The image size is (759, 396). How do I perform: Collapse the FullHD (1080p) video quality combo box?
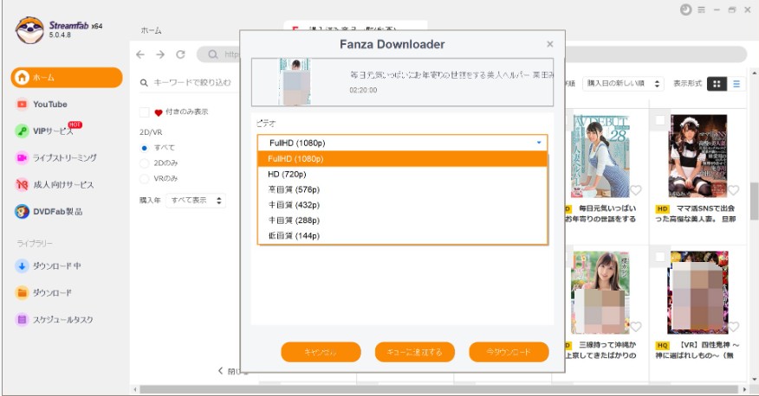pos(402,143)
